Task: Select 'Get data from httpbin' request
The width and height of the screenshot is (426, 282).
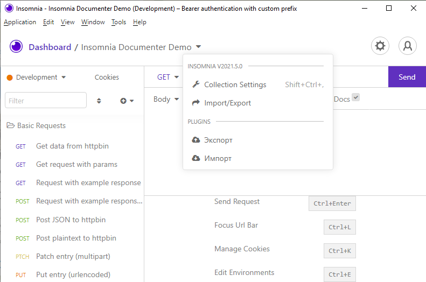Action: pyautogui.click(x=72, y=146)
